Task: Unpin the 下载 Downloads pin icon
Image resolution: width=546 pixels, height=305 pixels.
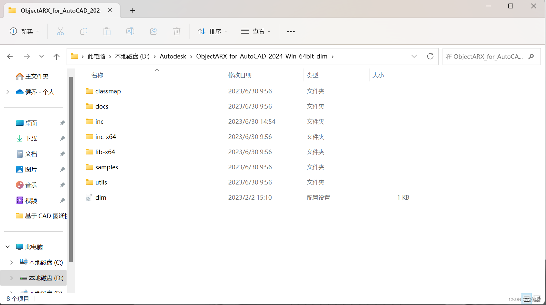Action: tap(62, 138)
